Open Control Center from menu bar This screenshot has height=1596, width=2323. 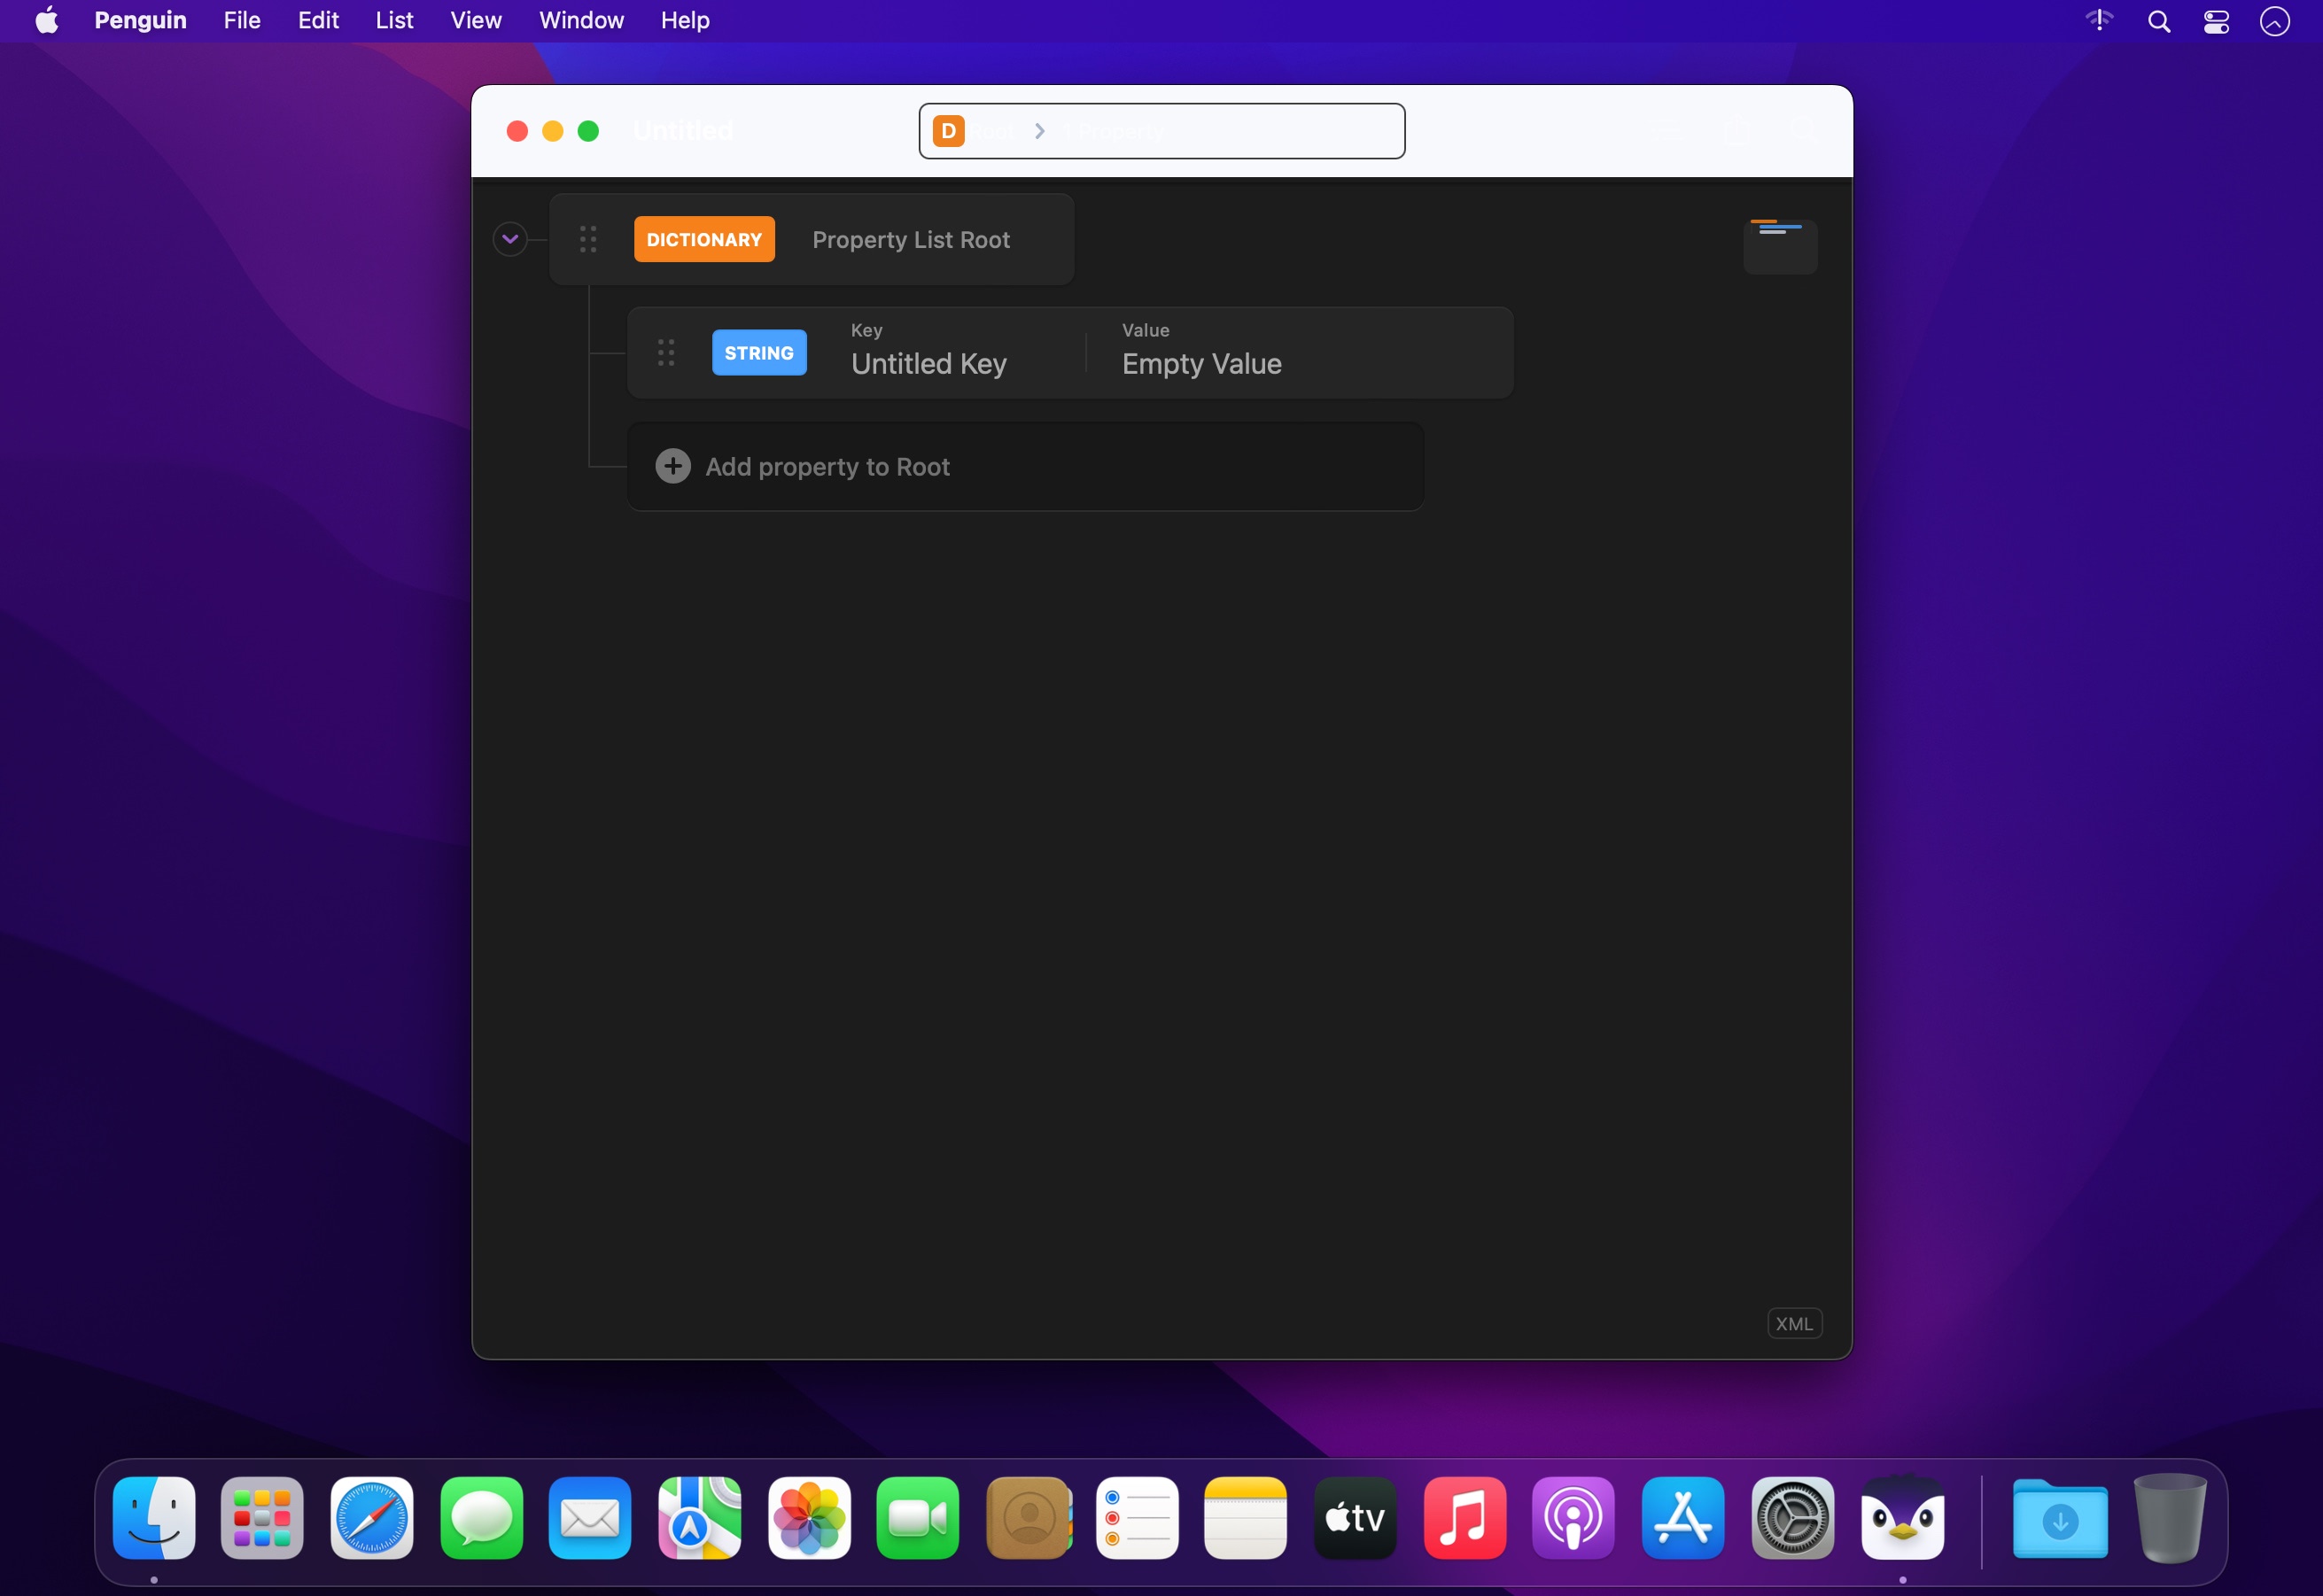(2216, 21)
